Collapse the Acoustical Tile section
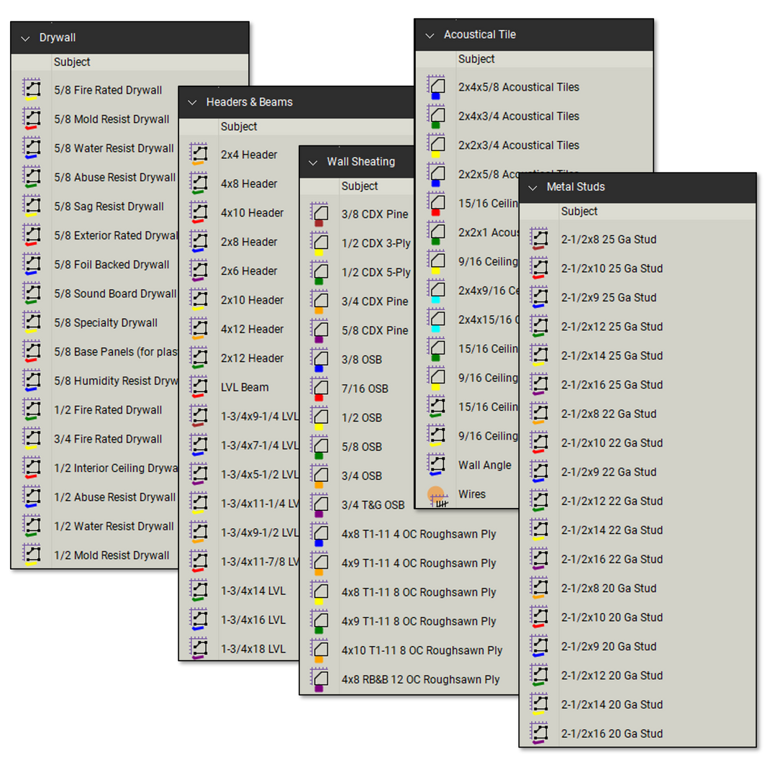 [x=429, y=34]
